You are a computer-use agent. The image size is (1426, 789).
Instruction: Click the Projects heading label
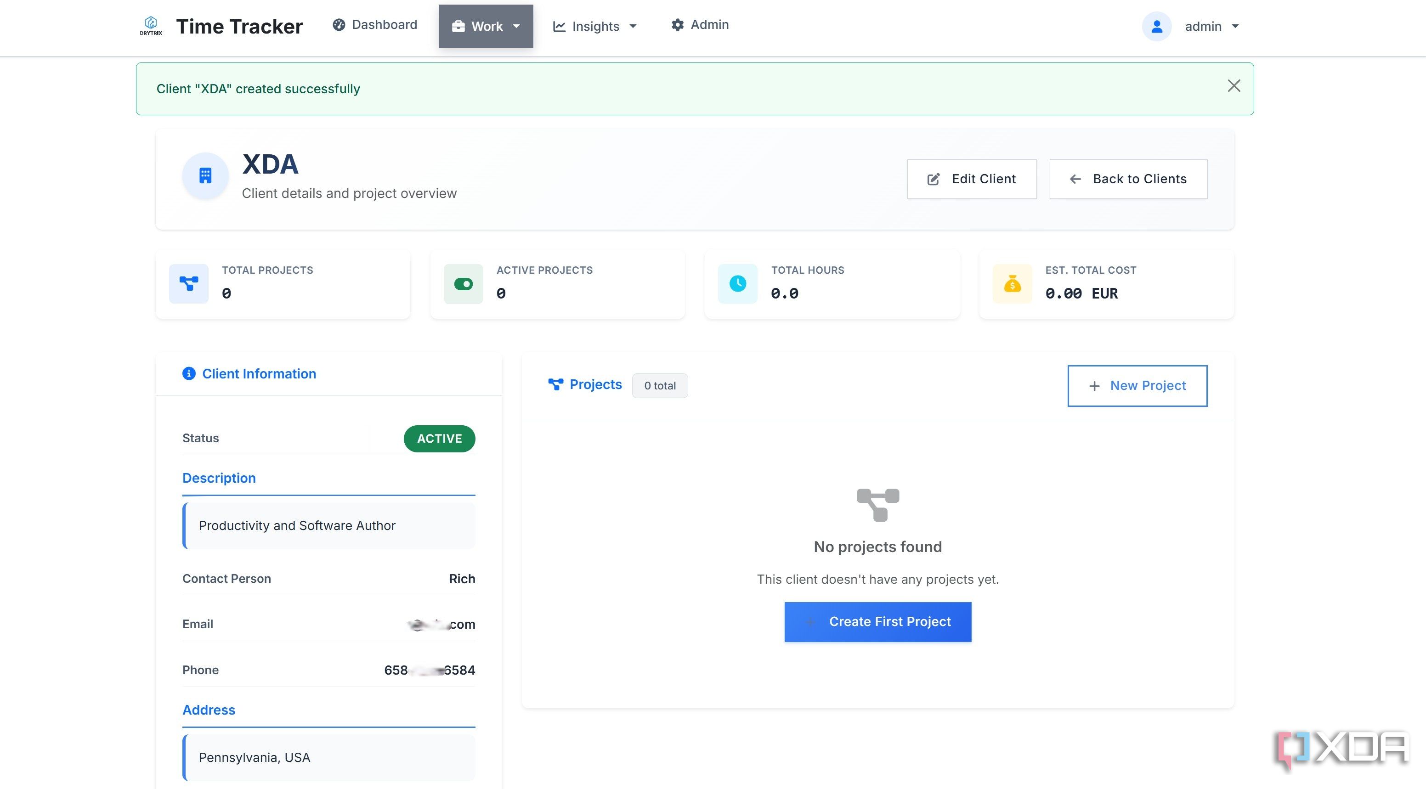click(x=596, y=384)
